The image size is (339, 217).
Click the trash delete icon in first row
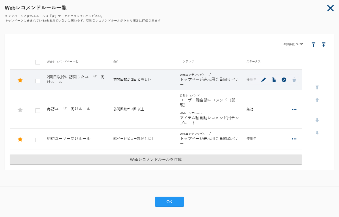[294, 80]
